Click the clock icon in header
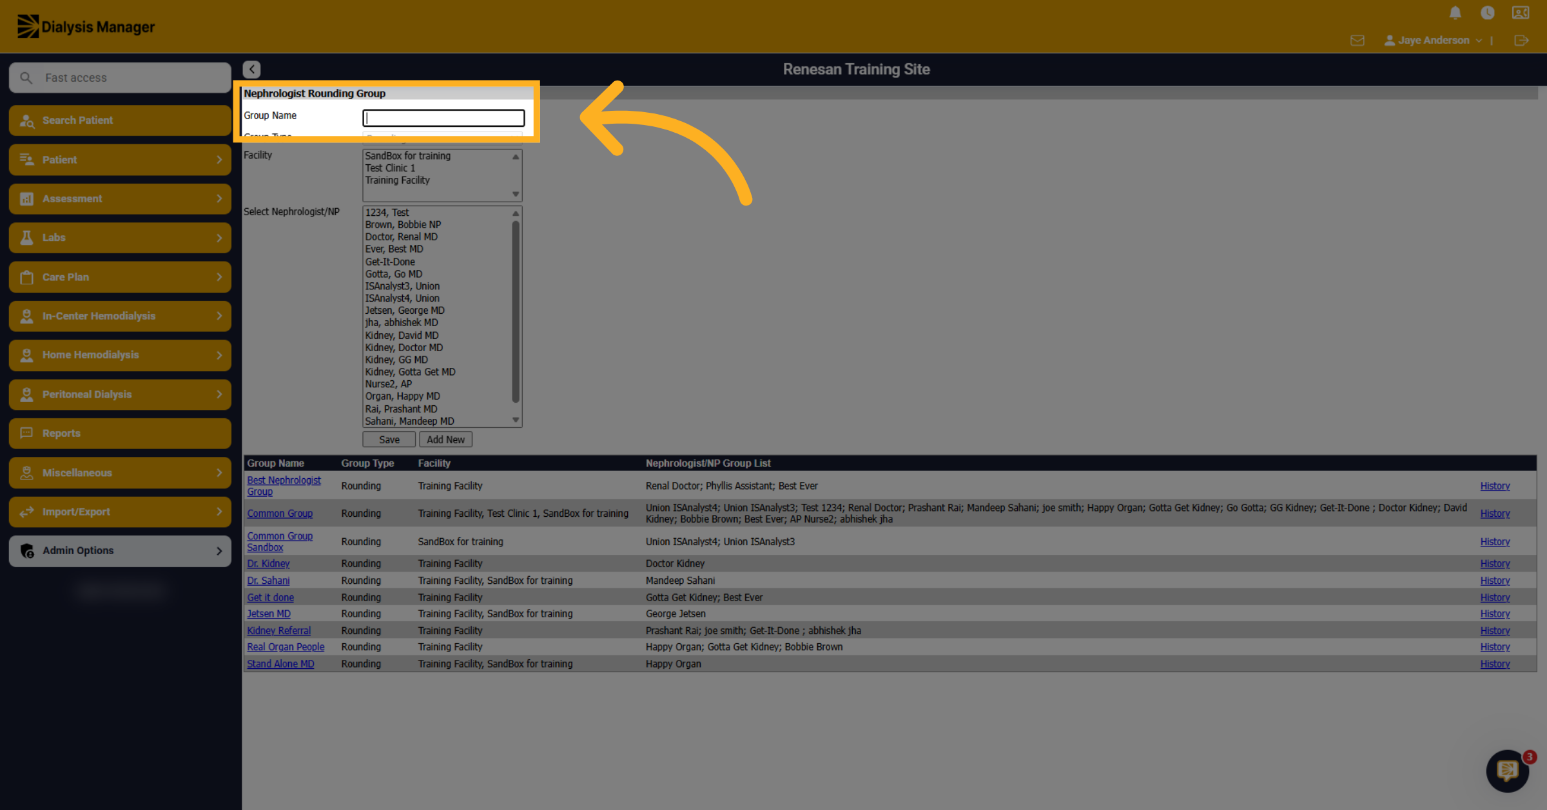Screen dimensions: 1547x810 pyautogui.click(x=1487, y=13)
